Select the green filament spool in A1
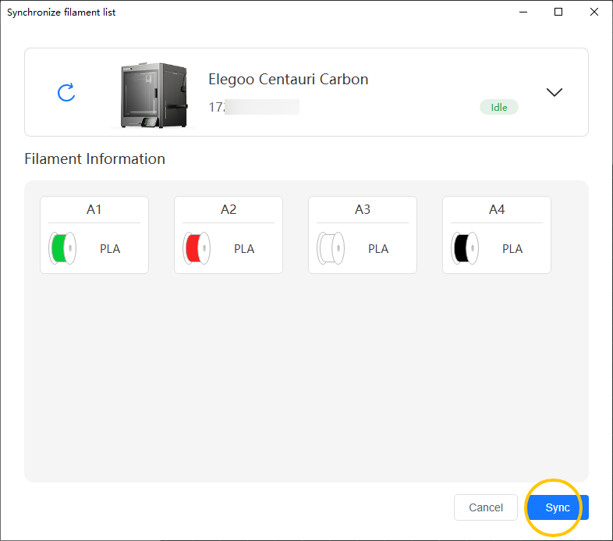The height and width of the screenshot is (541, 613). point(62,248)
